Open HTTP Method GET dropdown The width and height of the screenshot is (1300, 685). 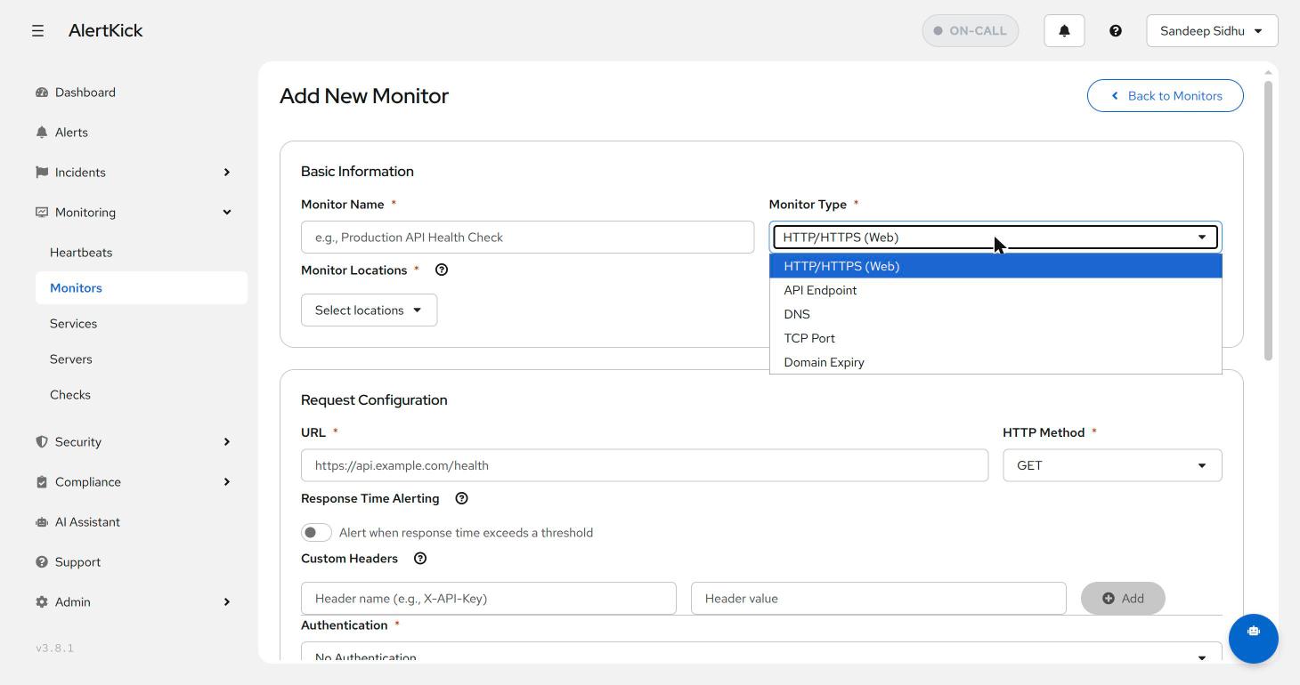point(1112,465)
